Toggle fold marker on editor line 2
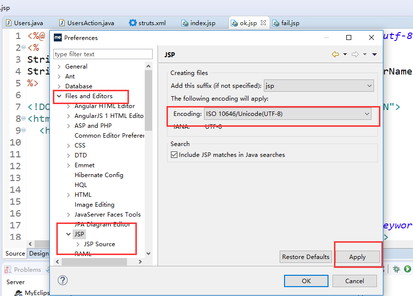The image size is (413, 296). [23, 47]
